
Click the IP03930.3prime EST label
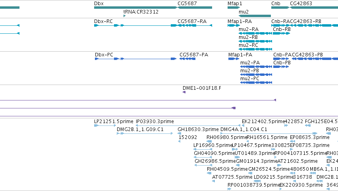155,122
